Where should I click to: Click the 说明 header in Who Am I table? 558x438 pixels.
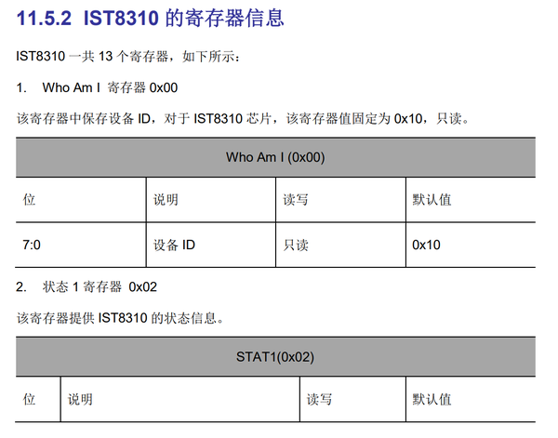(166, 201)
